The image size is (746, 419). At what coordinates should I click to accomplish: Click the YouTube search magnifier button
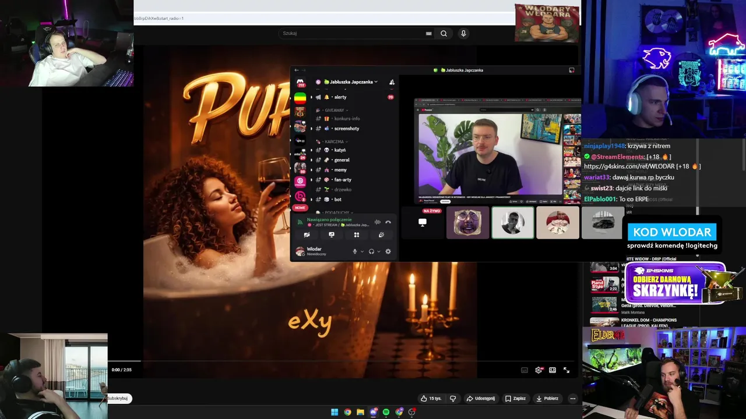click(444, 33)
